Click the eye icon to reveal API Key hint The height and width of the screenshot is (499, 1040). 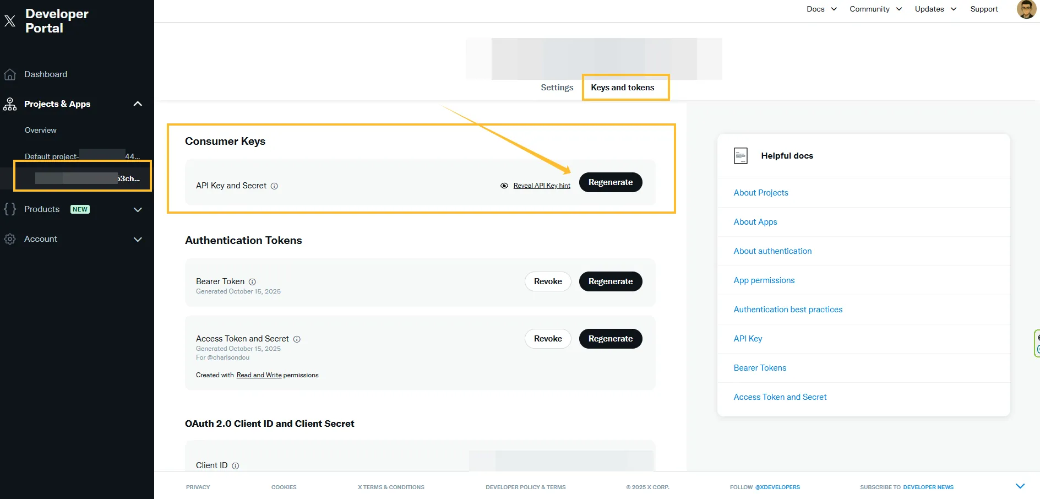point(504,186)
